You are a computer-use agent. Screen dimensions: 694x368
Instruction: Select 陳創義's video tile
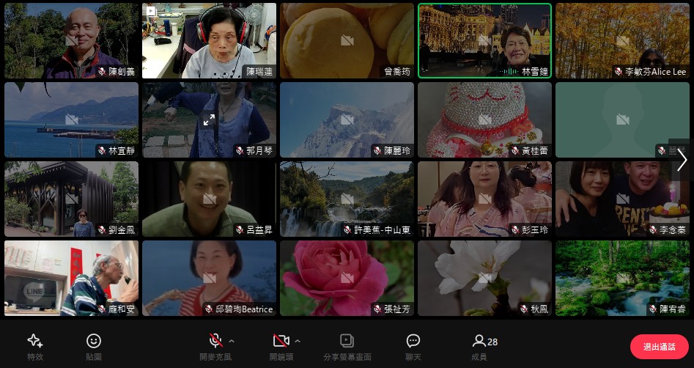pos(71,40)
